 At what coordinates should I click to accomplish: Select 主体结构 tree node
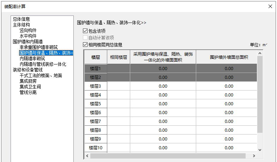[x=21, y=25]
